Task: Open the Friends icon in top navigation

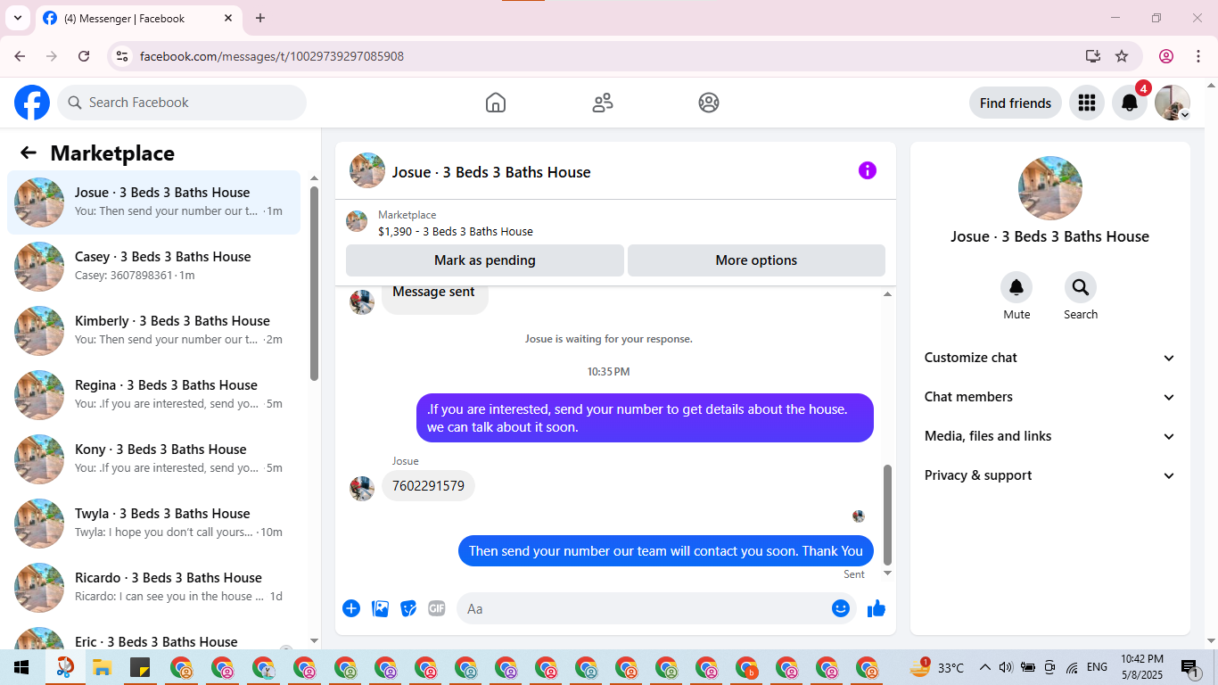Action: (603, 103)
